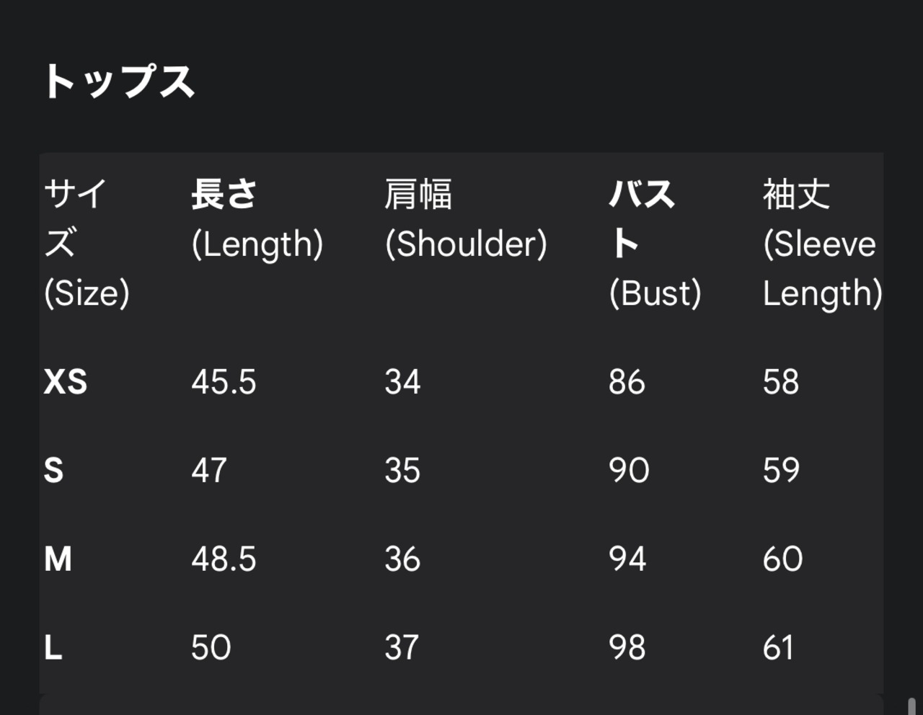Click the M length value 48.5

(x=224, y=559)
